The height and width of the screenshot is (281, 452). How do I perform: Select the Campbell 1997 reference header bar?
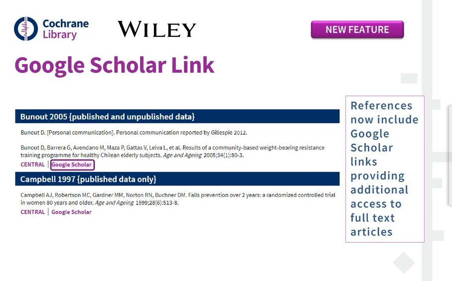click(x=177, y=179)
